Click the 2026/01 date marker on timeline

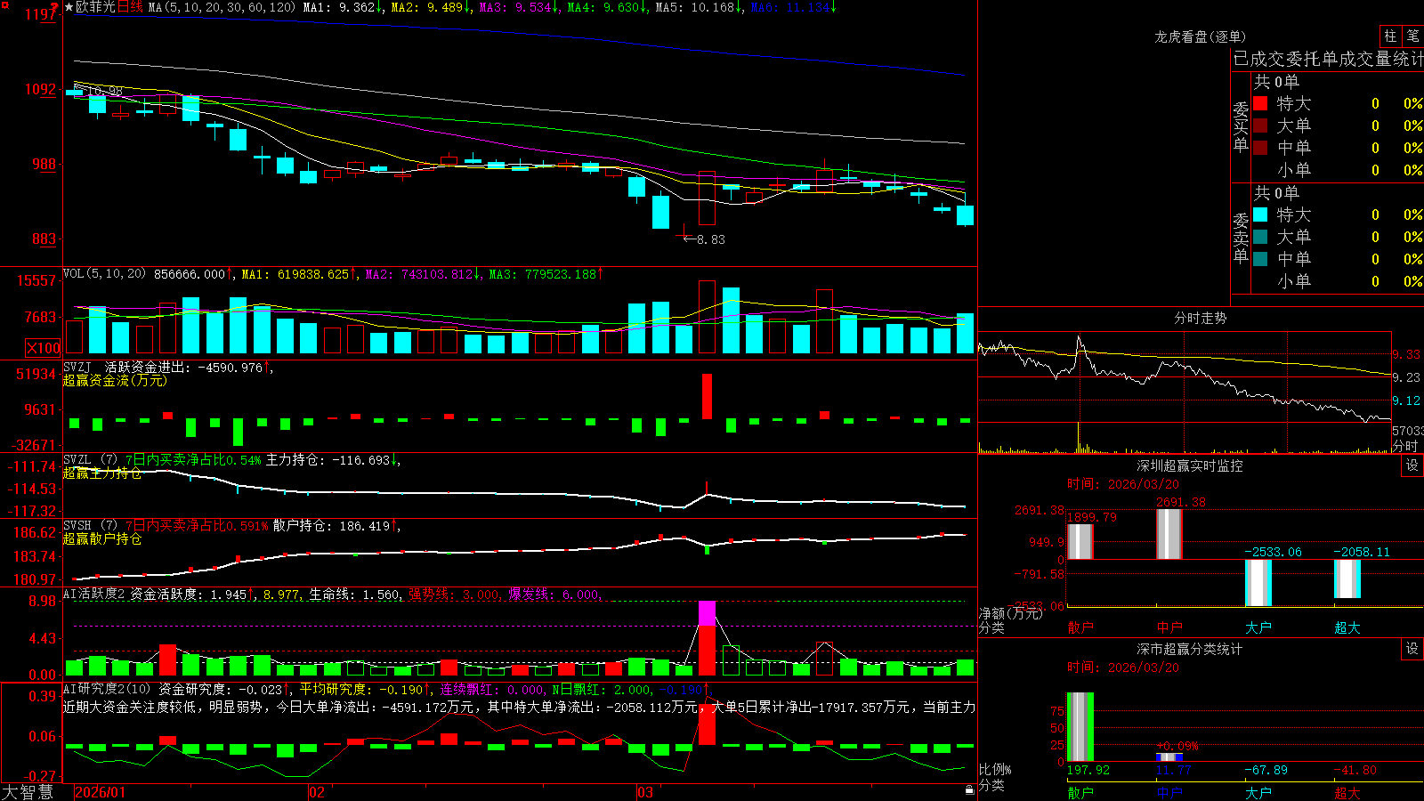[101, 792]
